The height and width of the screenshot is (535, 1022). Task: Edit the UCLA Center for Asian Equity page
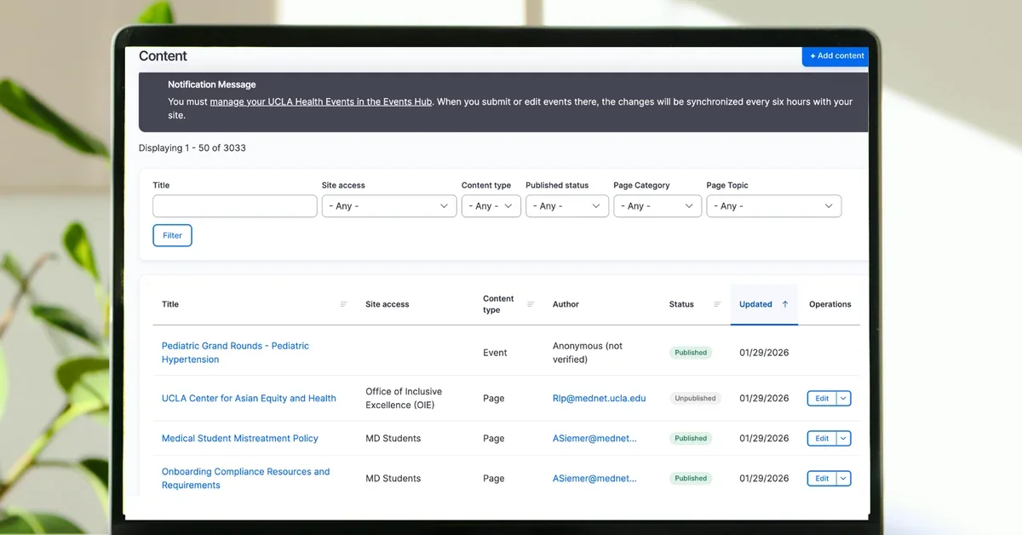tap(822, 398)
